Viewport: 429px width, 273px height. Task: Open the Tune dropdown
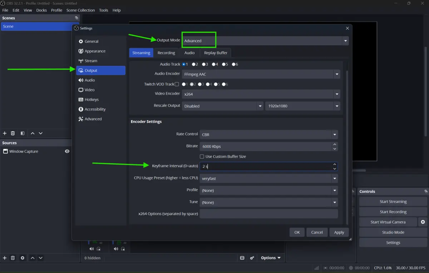268,202
